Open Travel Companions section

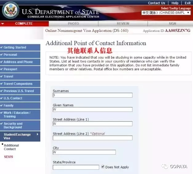[x=20, y=84]
